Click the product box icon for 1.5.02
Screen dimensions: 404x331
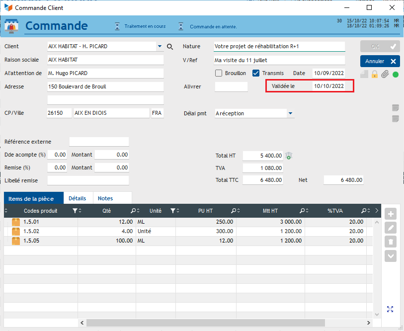[x=16, y=231]
